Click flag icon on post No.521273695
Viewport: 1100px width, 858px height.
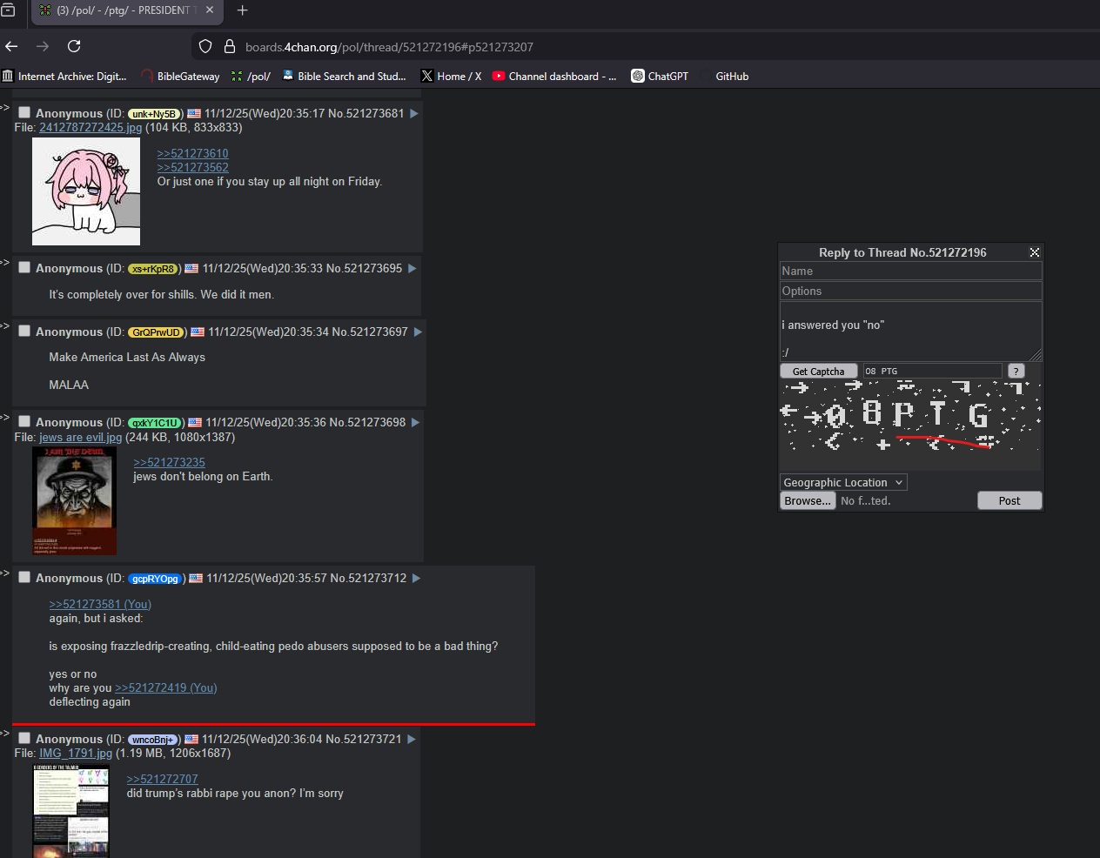(x=191, y=268)
